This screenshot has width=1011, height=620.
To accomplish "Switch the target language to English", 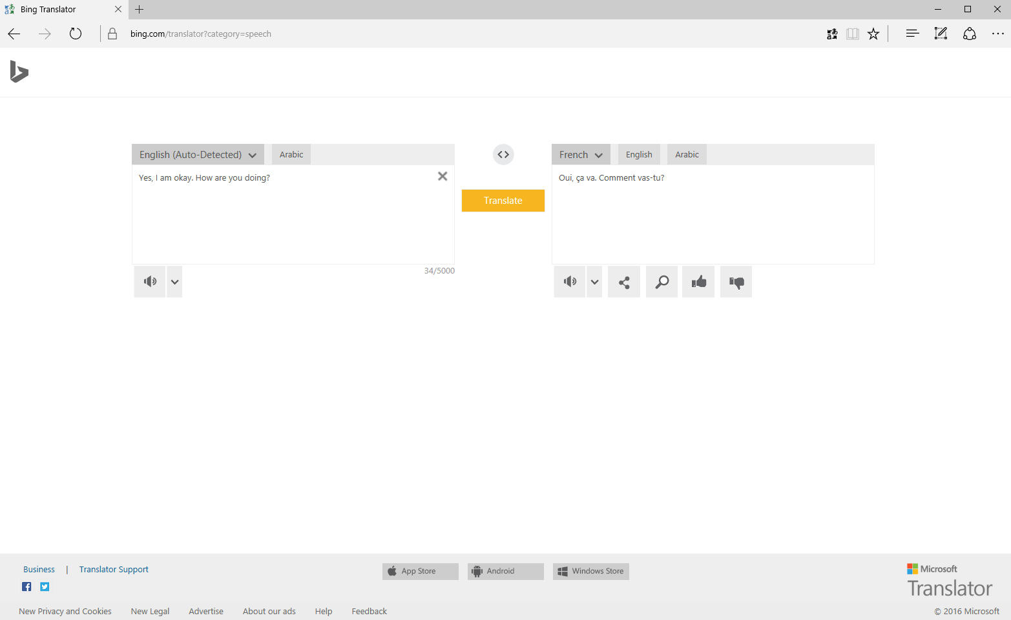I will (x=639, y=154).
